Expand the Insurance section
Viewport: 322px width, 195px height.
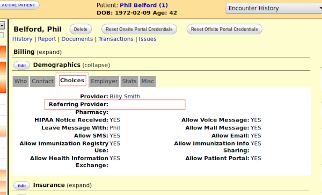pos(79,185)
